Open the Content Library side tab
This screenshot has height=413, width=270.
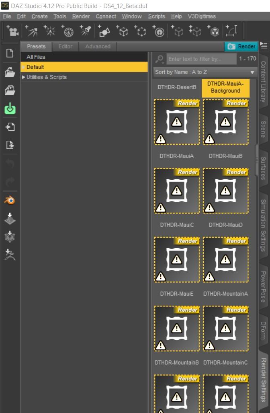pos(263,82)
